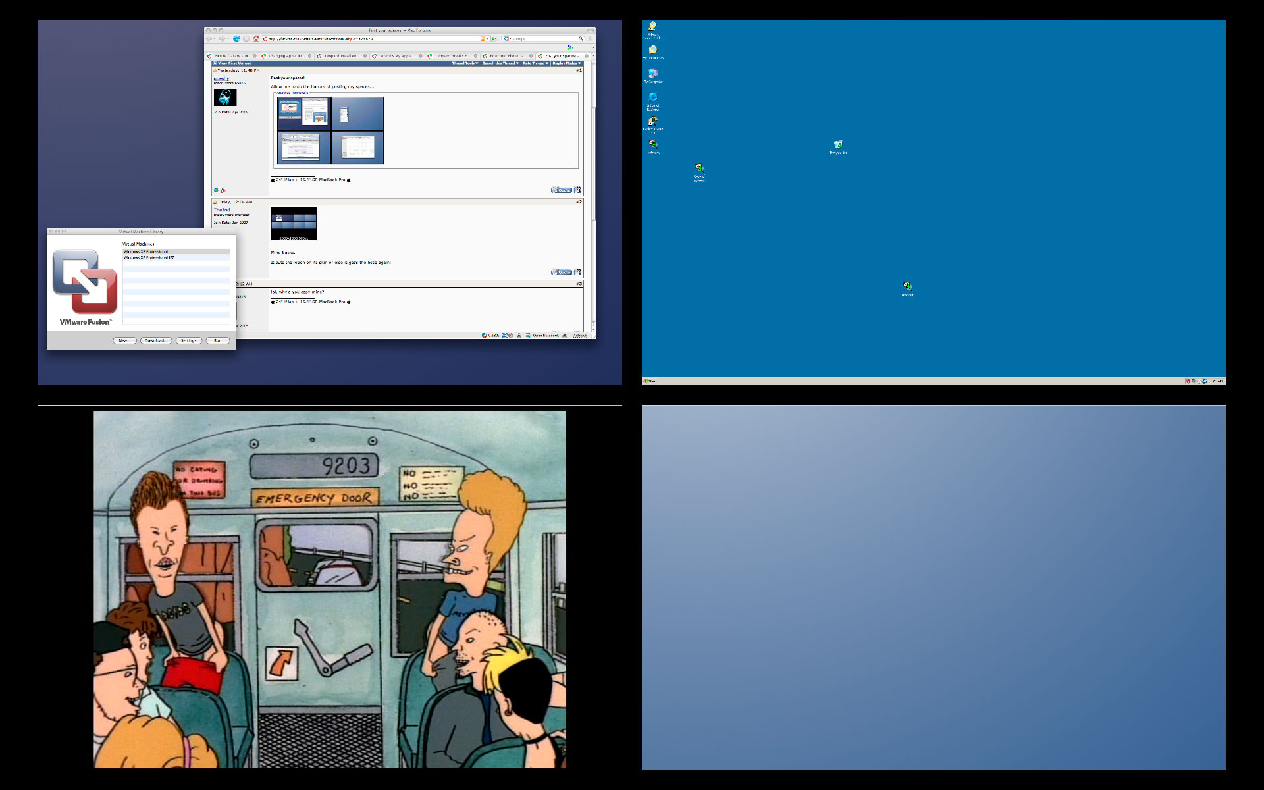Click the green Go arrow beside the address bar
The width and height of the screenshot is (1264, 790).
tap(494, 39)
